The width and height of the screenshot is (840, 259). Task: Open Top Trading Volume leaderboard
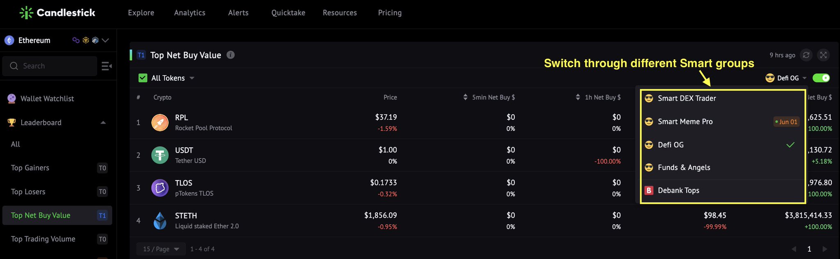tap(43, 239)
